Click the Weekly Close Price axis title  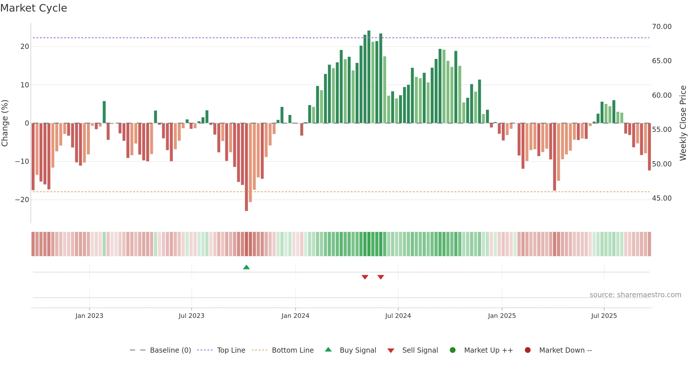click(683, 123)
